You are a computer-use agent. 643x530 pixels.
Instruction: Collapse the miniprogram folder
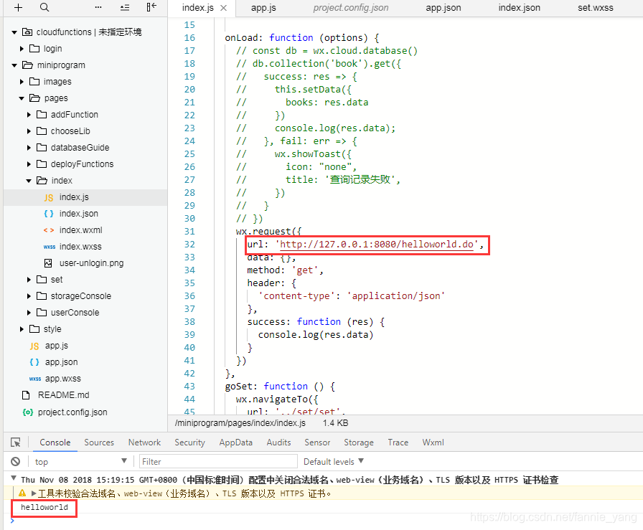click(x=14, y=65)
